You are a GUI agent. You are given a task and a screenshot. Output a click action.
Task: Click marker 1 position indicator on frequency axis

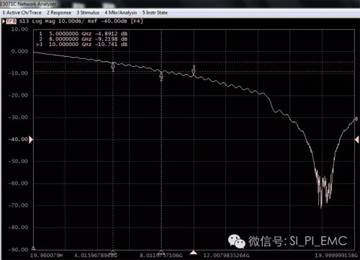(113, 252)
